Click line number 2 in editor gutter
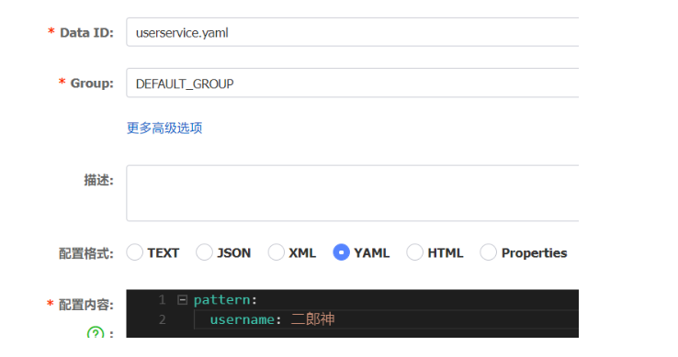Screen dimensions: 678x357 [162, 319]
